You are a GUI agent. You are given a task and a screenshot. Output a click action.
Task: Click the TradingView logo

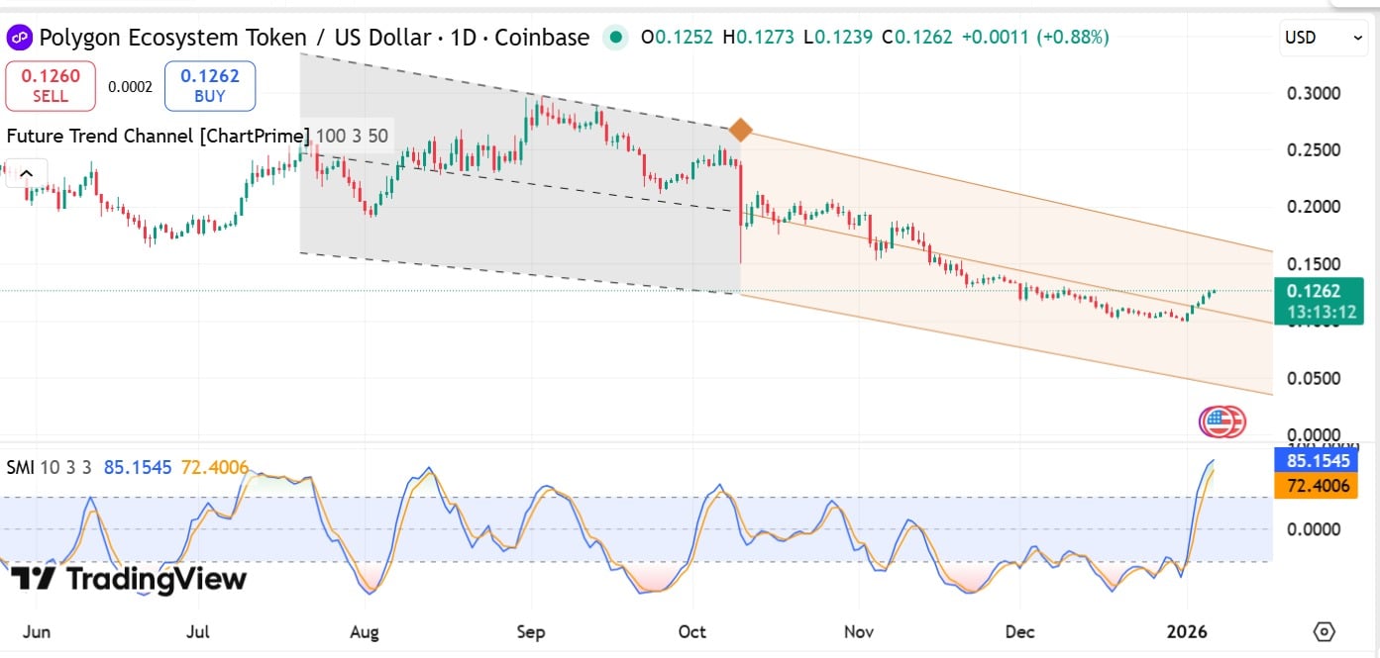tap(129, 579)
